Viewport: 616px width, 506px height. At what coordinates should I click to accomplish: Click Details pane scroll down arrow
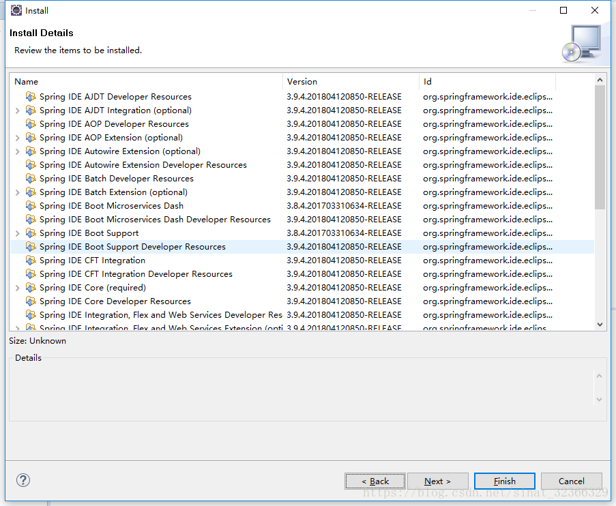(599, 400)
